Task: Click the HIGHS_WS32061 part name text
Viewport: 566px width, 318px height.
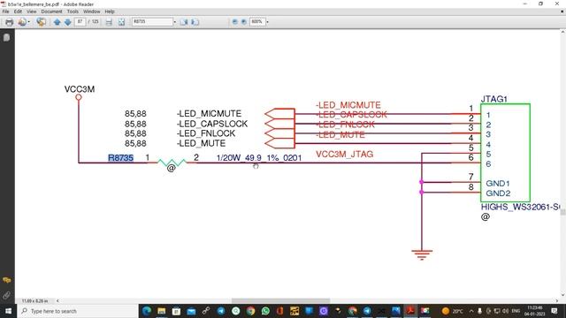Action: [x=521, y=207]
